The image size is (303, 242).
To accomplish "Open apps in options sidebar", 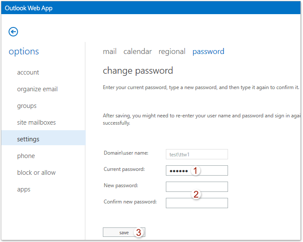I will 24,189.
